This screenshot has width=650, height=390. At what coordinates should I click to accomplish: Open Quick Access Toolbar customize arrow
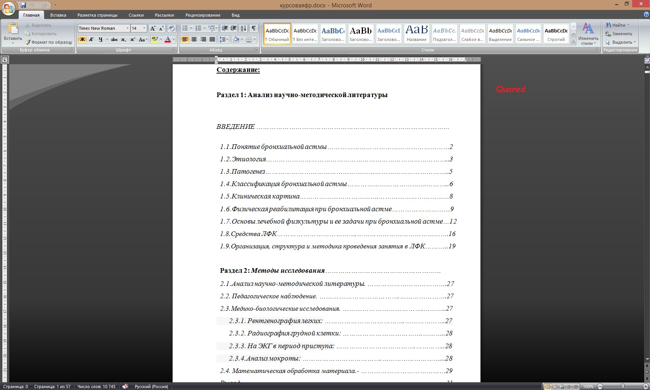point(55,5)
